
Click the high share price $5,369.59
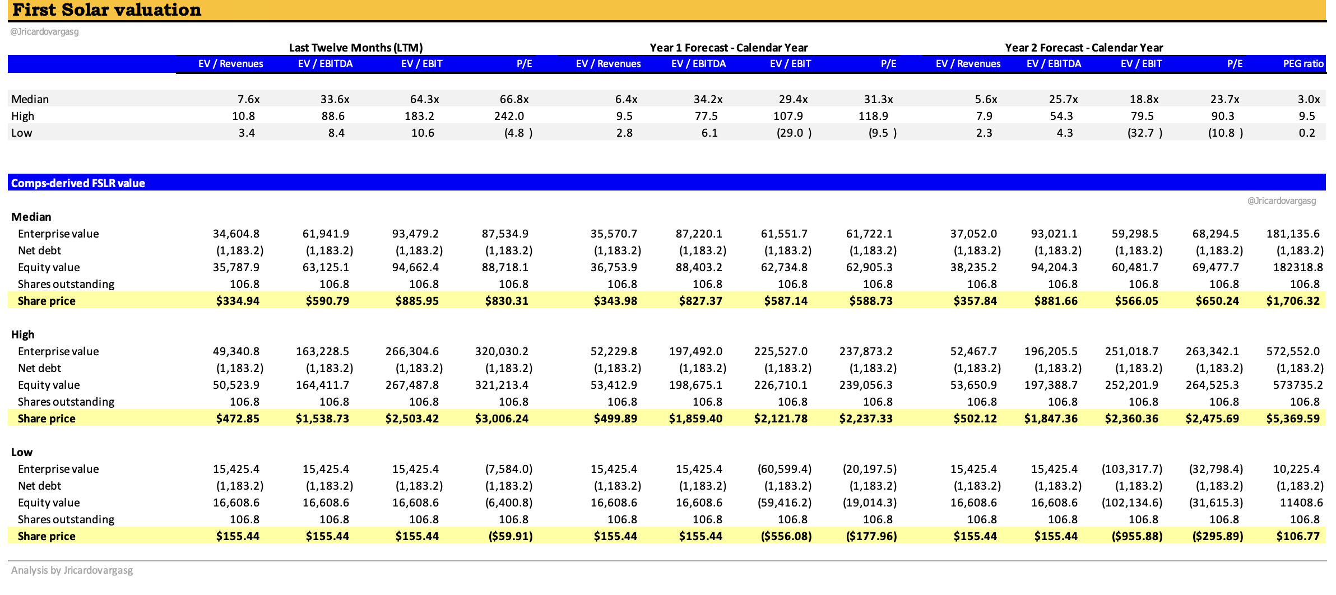coord(1293,419)
